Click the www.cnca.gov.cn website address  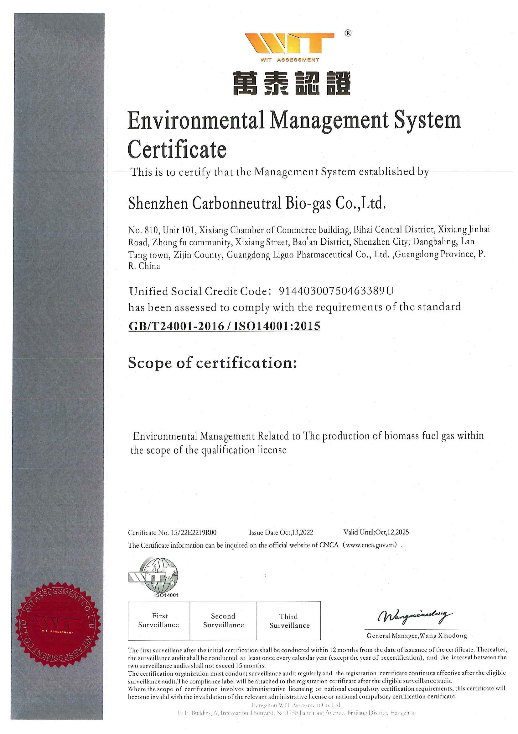pyautogui.click(x=371, y=545)
